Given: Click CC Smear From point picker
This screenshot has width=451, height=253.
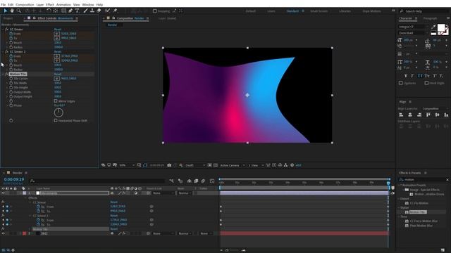Looking at the screenshot, I should tap(56, 34).
